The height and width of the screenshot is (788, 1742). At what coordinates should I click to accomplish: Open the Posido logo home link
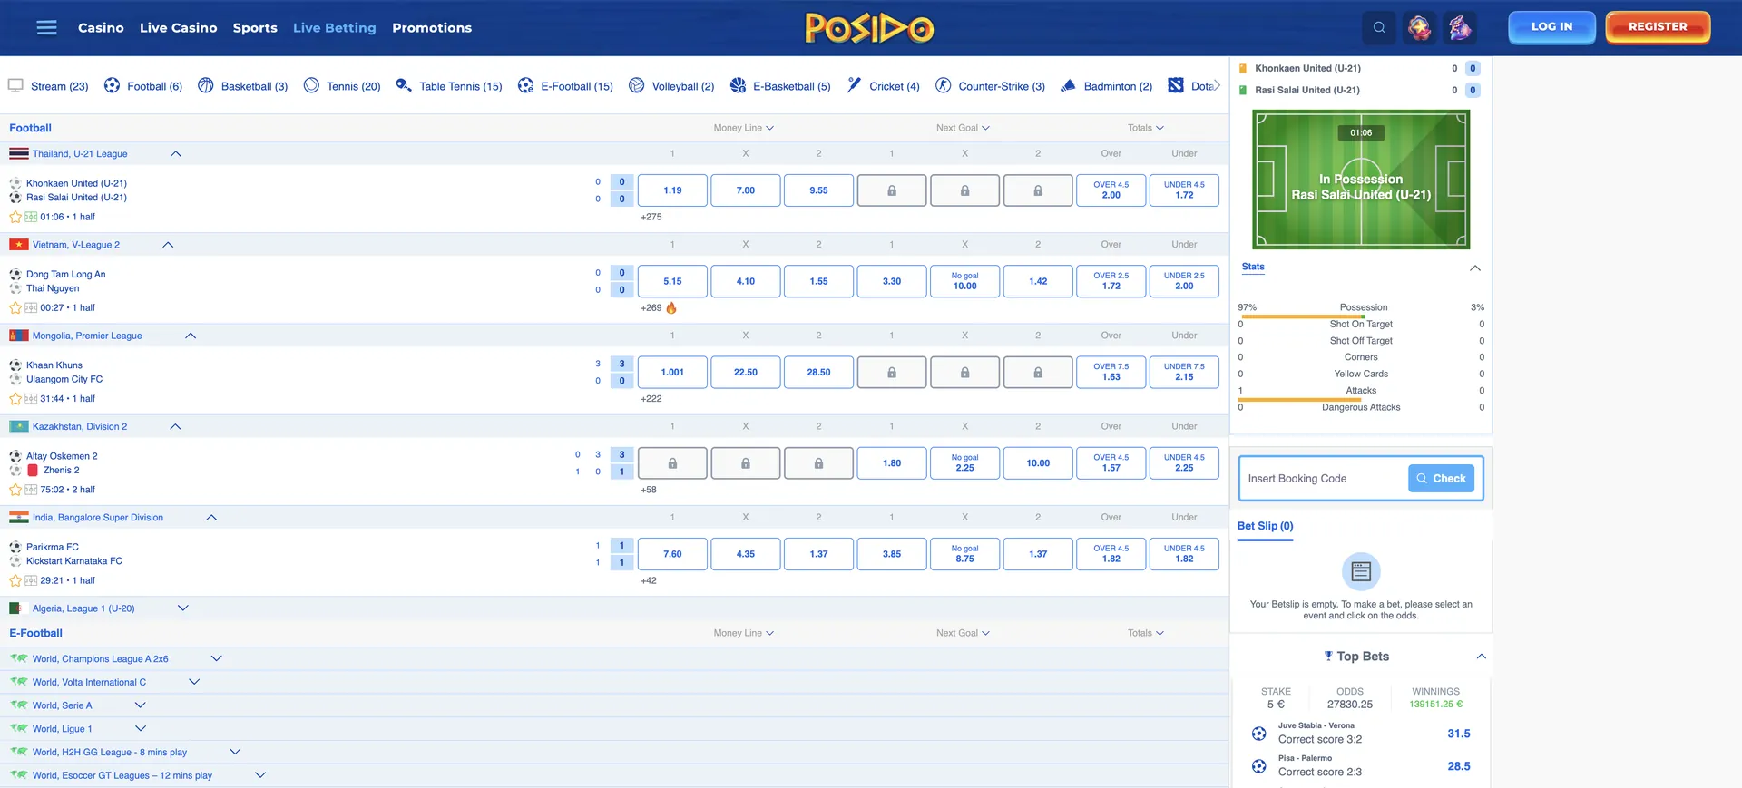[x=869, y=28]
